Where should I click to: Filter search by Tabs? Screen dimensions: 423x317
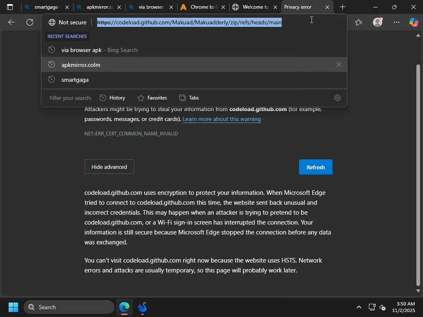pos(189,98)
